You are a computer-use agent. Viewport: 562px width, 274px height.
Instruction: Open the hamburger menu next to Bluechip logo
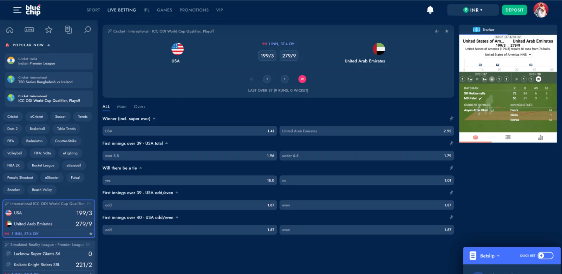click(x=17, y=10)
